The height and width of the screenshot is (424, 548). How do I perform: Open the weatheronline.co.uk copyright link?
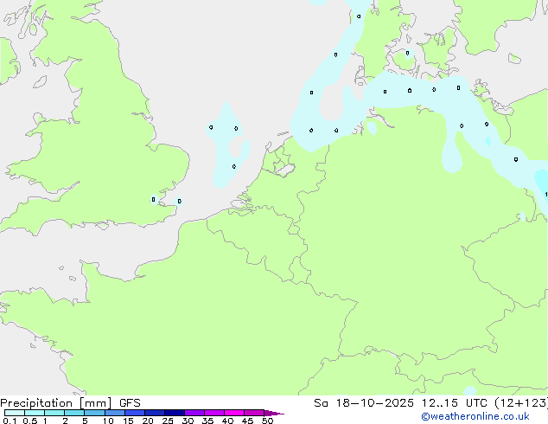pos(475,416)
